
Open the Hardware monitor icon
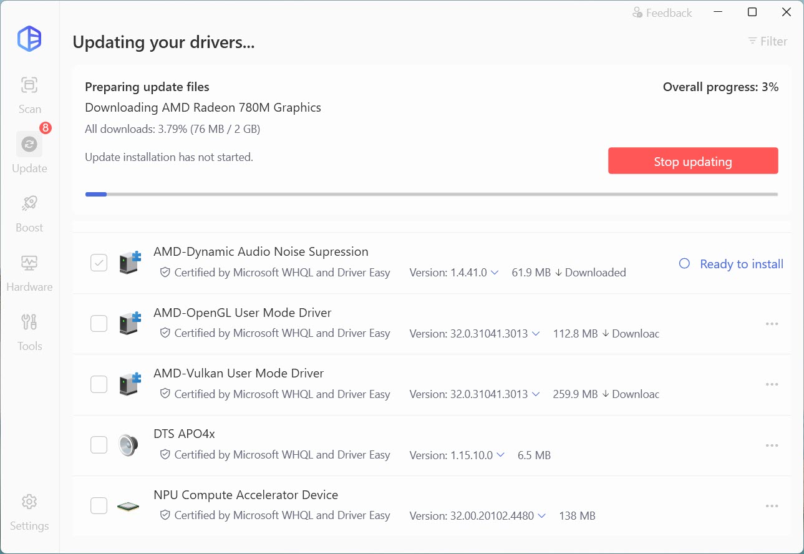click(x=29, y=263)
